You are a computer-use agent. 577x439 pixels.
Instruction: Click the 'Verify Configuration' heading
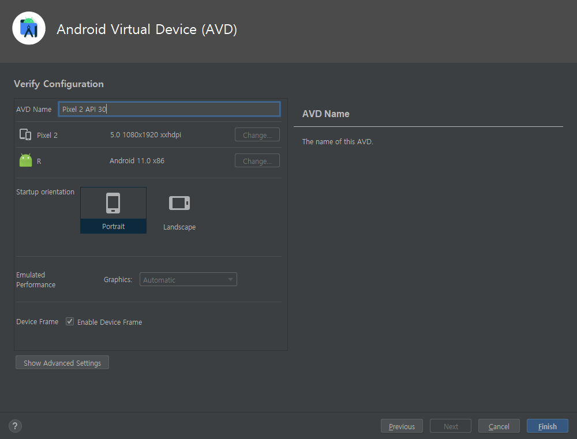point(59,84)
